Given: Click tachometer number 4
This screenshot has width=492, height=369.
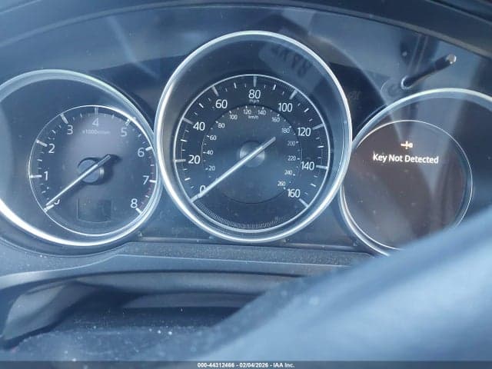Looking at the screenshot, I should click(95, 122).
